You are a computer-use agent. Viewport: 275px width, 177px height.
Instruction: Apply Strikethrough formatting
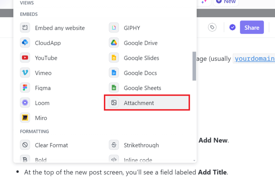pos(141,145)
